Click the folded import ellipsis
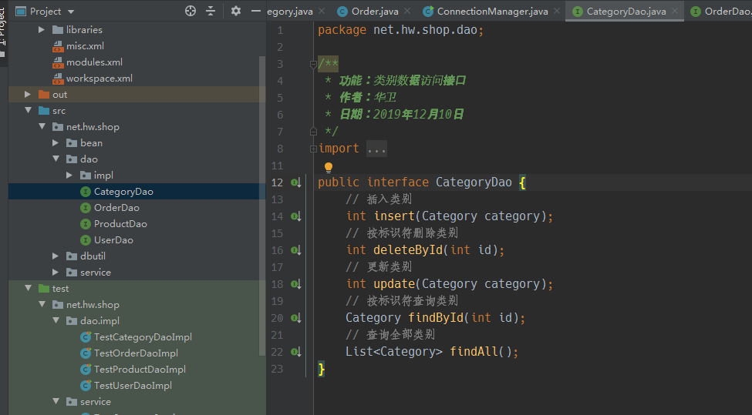Image resolution: width=752 pixels, height=415 pixels. pos(376,149)
